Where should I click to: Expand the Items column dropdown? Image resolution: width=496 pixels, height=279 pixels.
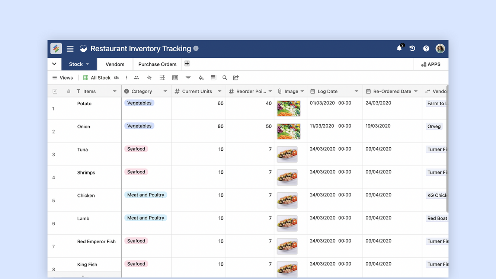[x=115, y=92]
